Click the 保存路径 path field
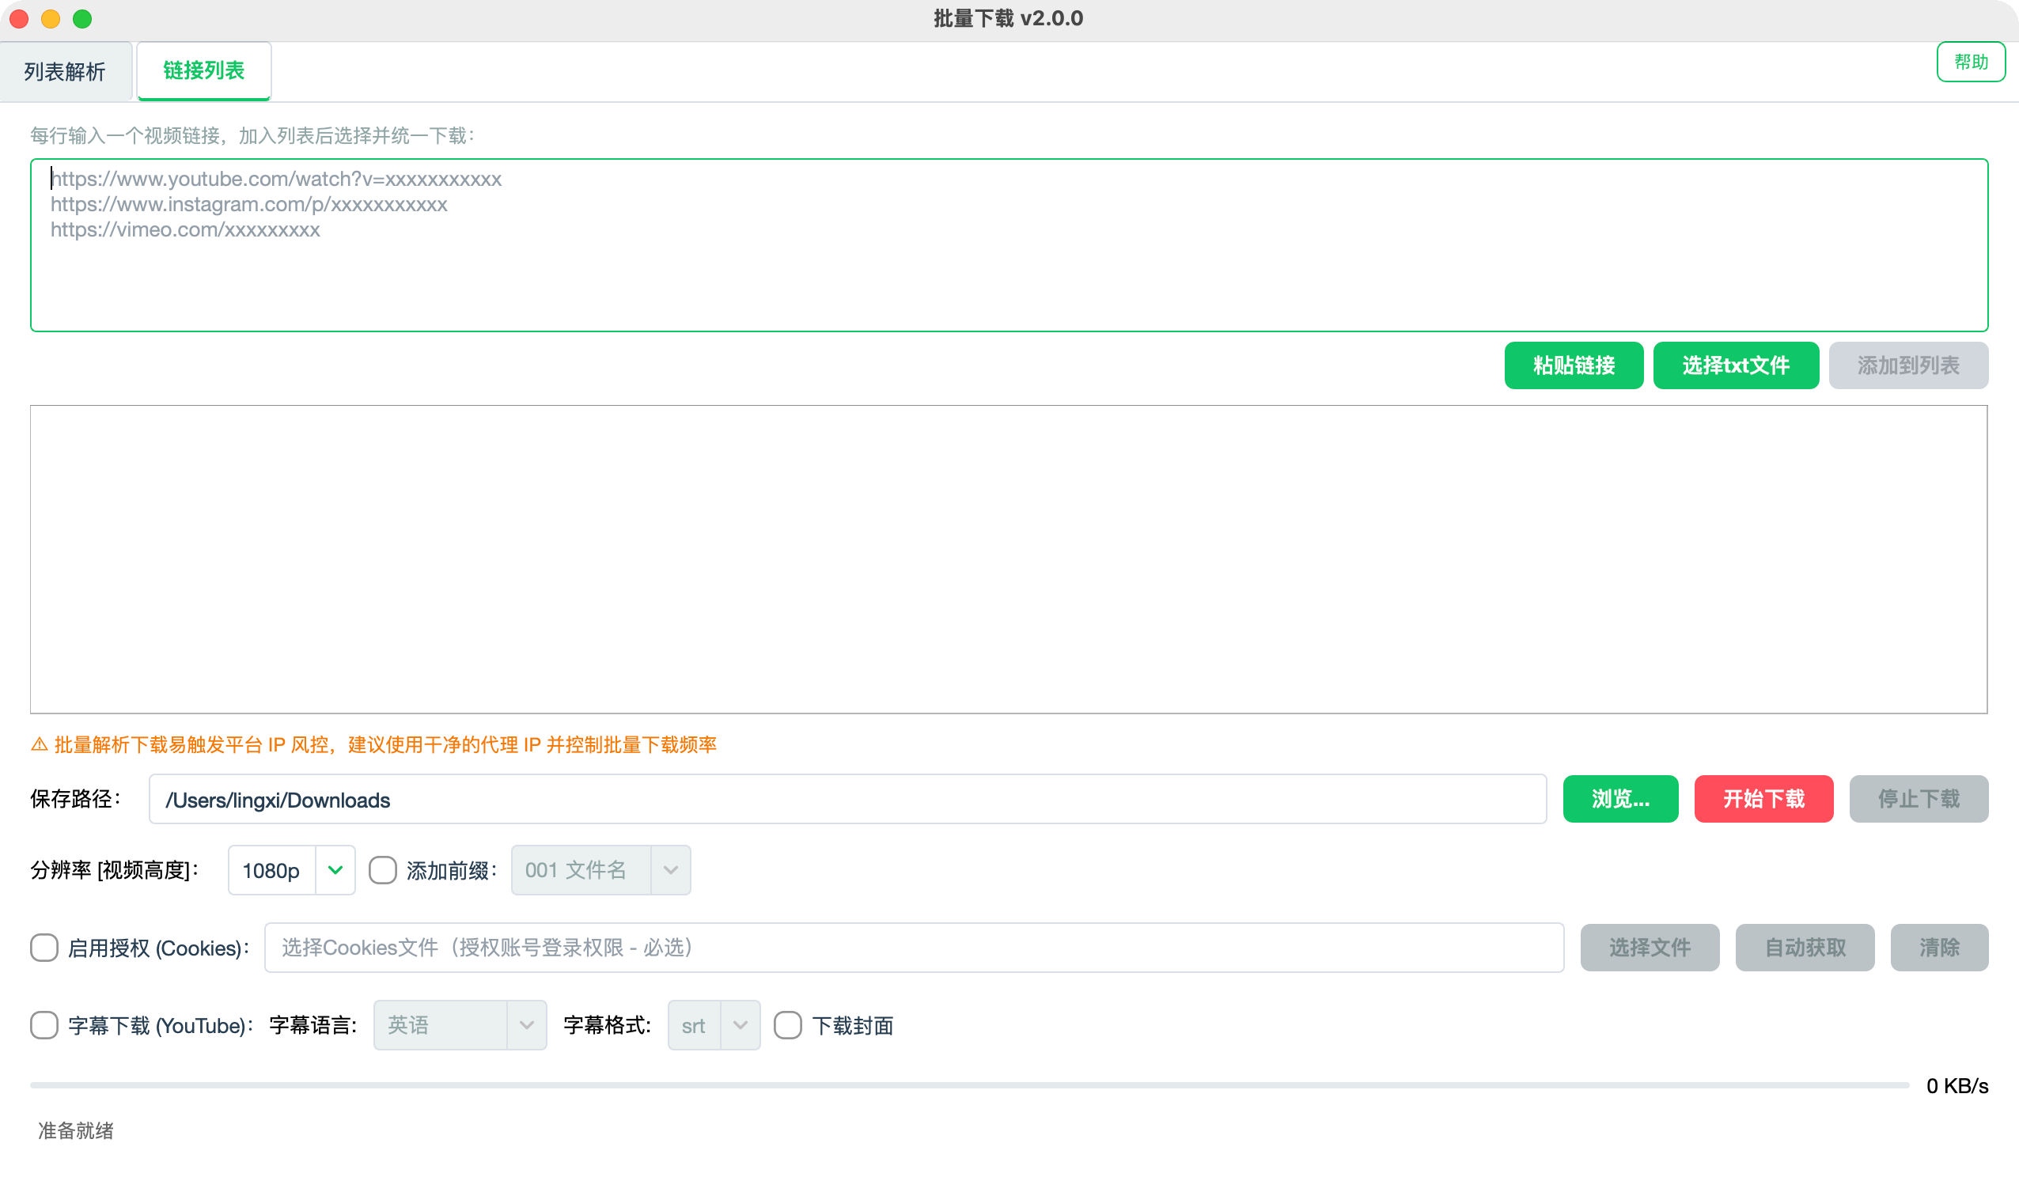The image size is (2019, 1177). point(847,800)
